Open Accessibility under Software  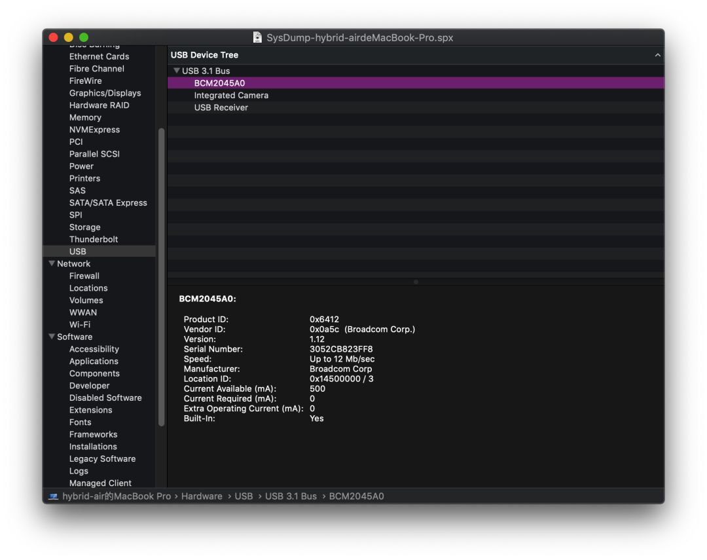(x=94, y=349)
